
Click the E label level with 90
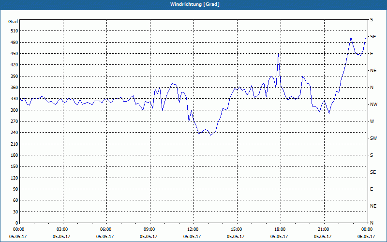pos(372,189)
